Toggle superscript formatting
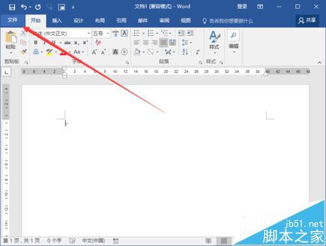The height and width of the screenshot is (246, 326). pyautogui.click(x=85, y=42)
